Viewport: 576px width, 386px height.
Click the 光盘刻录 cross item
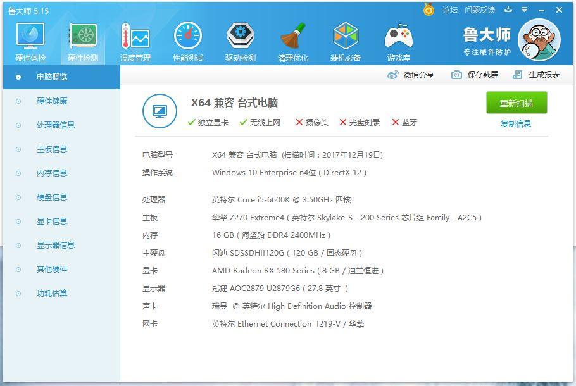[x=360, y=122]
